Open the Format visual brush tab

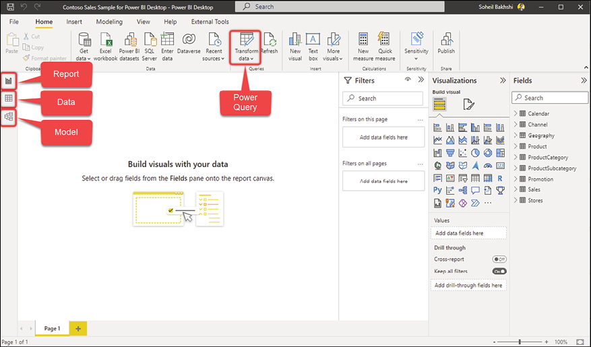click(468, 104)
